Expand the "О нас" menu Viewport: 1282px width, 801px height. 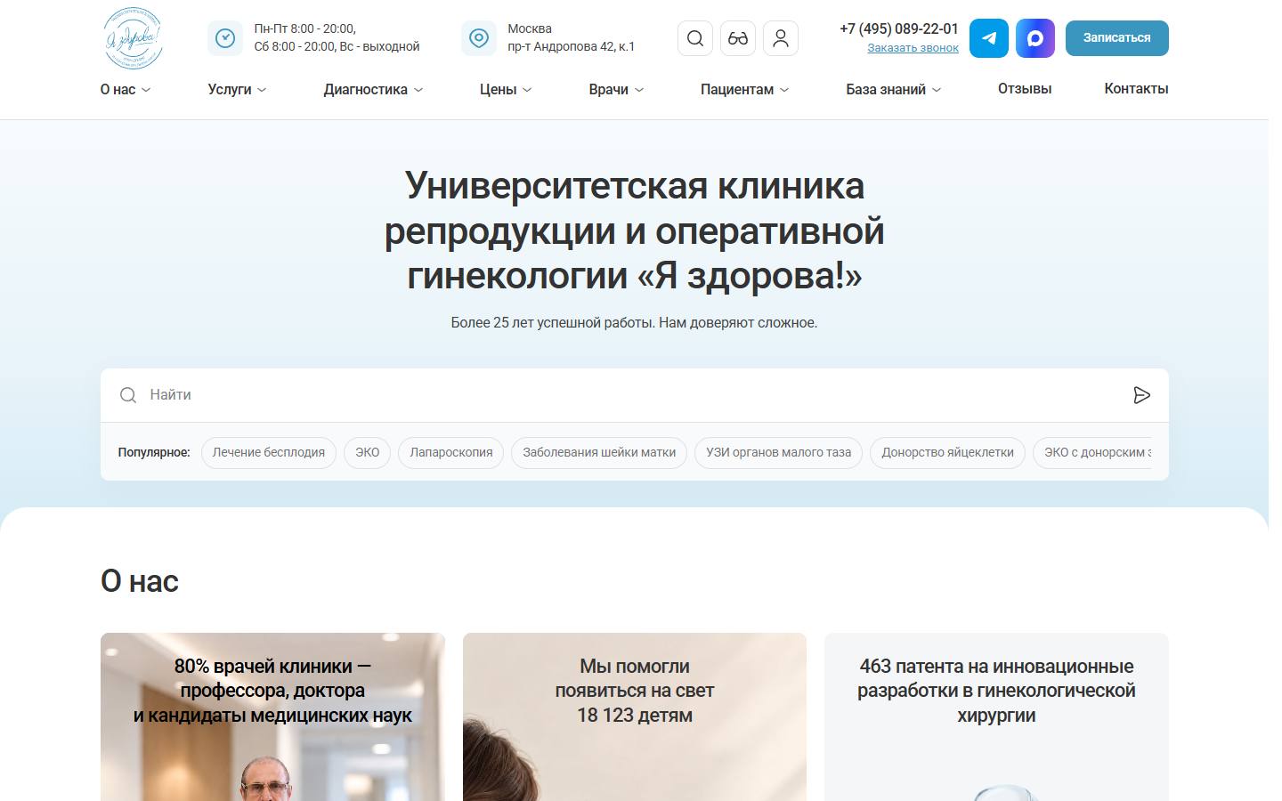point(126,89)
